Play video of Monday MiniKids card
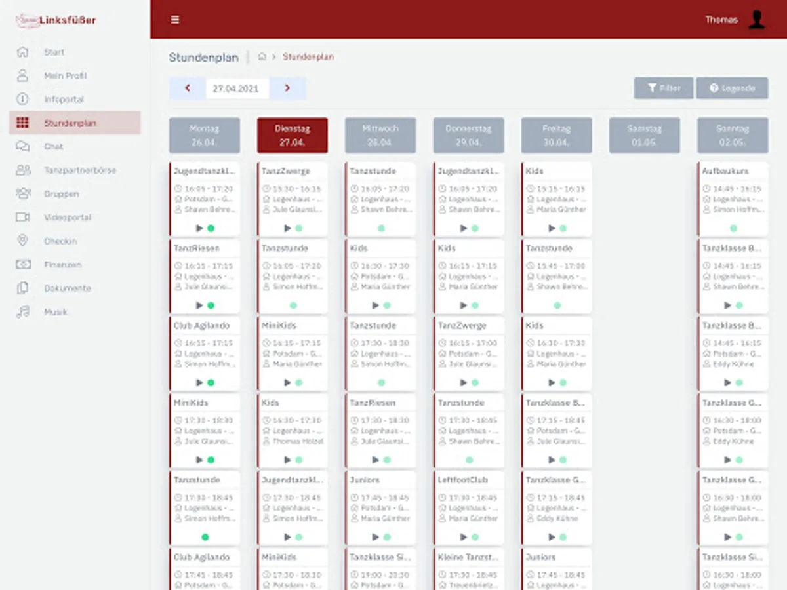 tap(199, 460)
